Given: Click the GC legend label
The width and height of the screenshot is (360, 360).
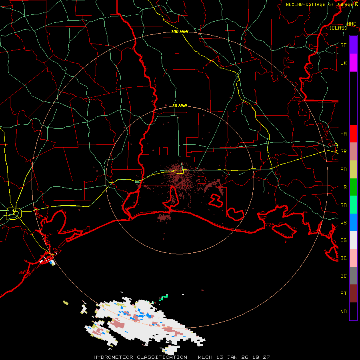Looking at the screenshot, I should [x=343, y=276].
